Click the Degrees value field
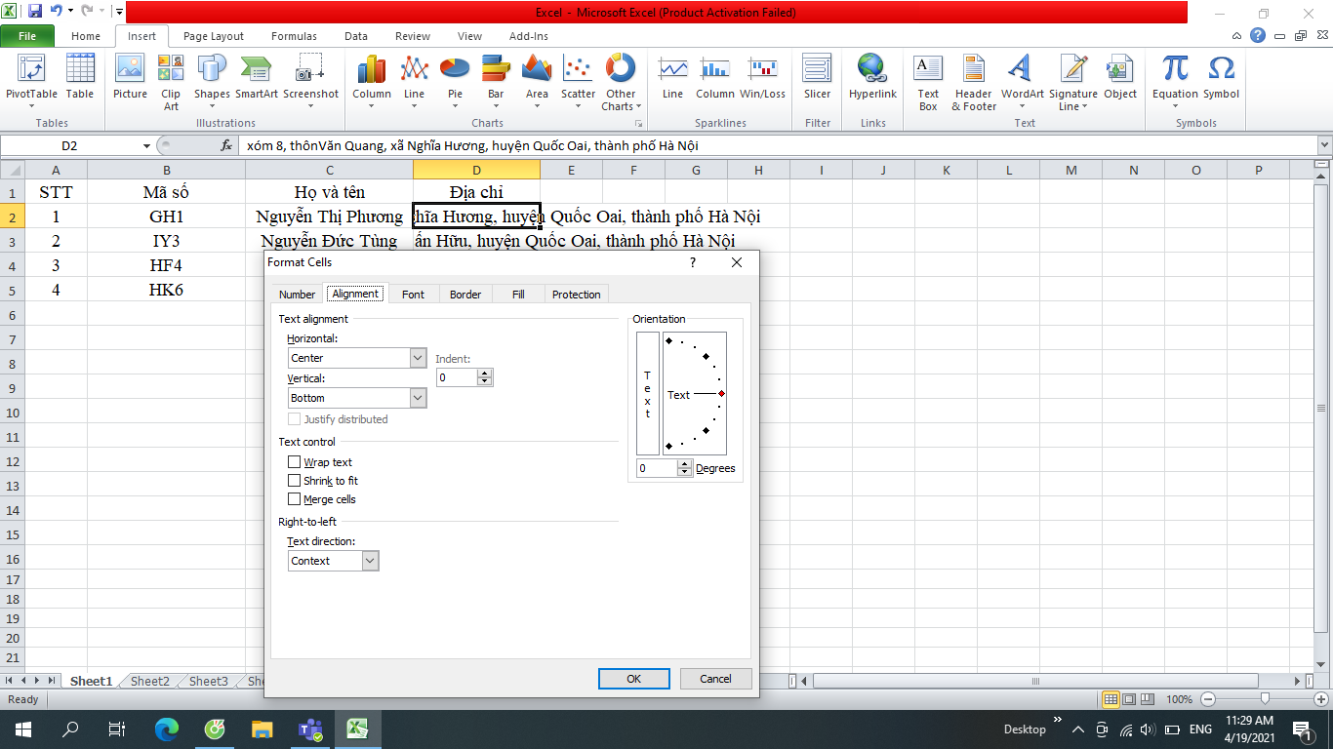This screenshot has height=749, width=1333. pos(657,468)
